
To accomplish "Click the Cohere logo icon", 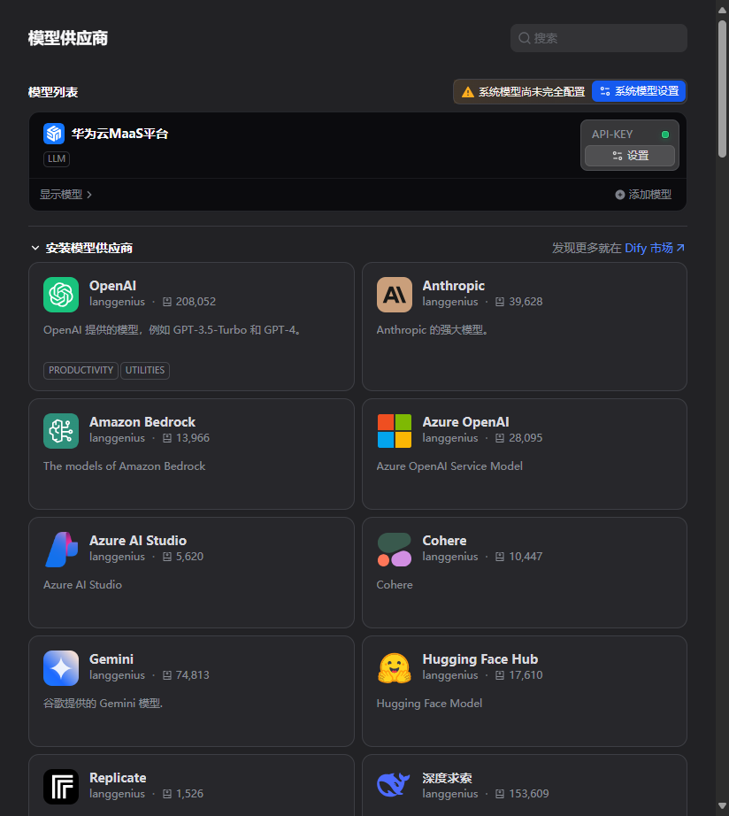I will [x=395, y=550].
